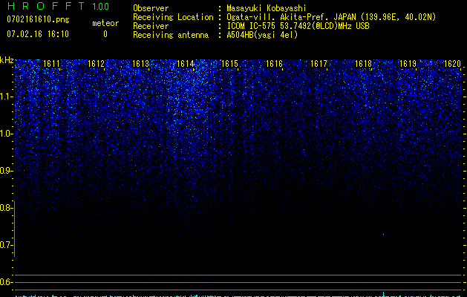Viewport: 467px width, 297px height.
Task: Click the 1615 time marker
Action: [229, 64]
